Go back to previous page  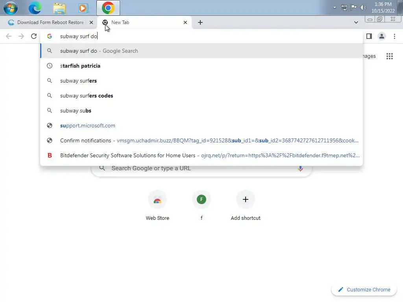coord(9,36)
